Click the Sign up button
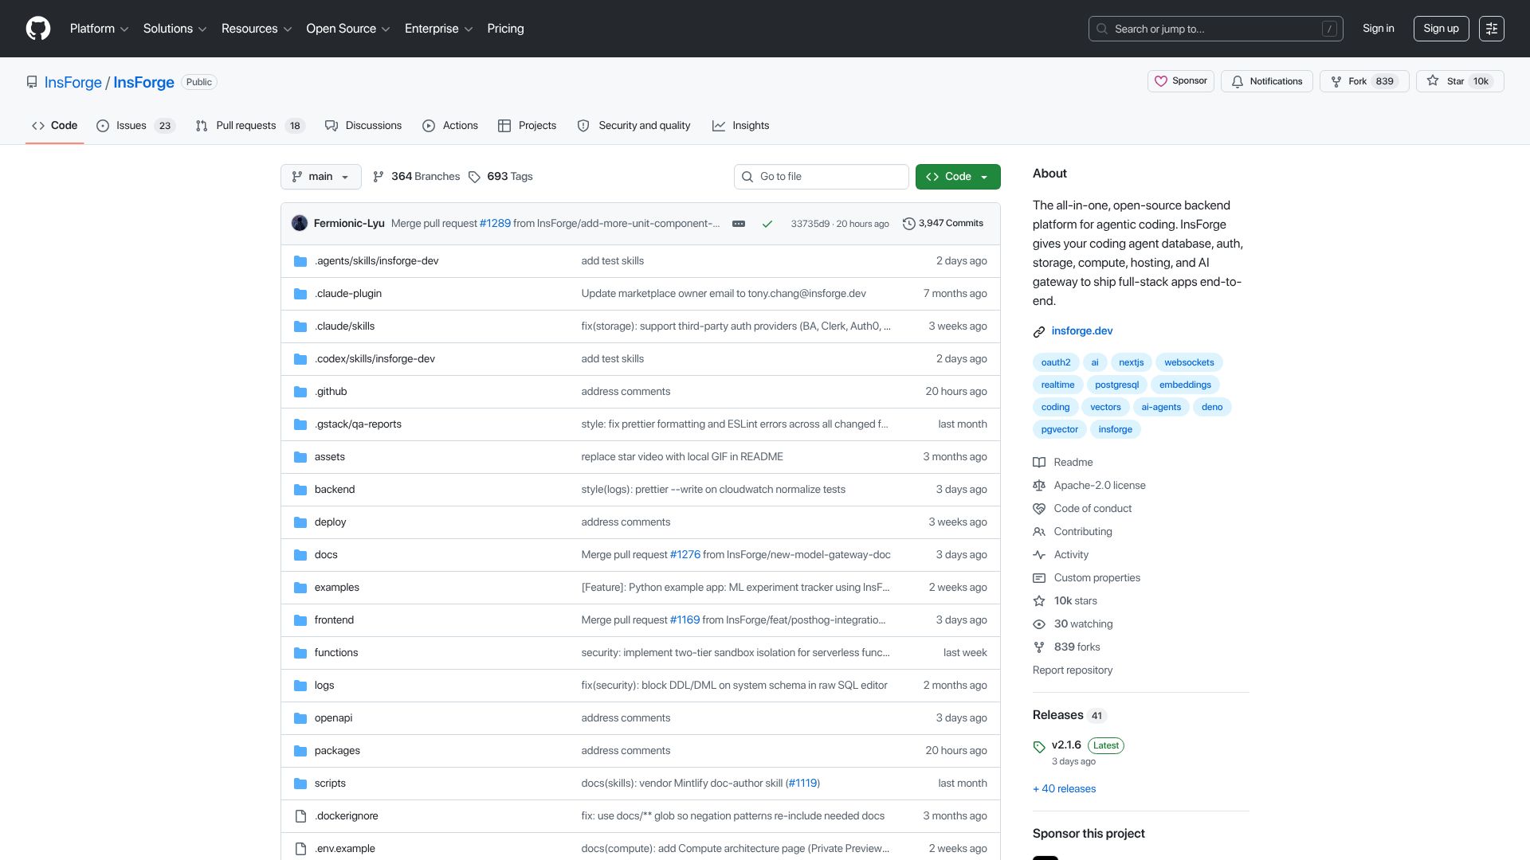1530x860 pixels. point(1441,29)
